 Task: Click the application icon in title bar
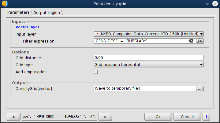click(5, 4)
